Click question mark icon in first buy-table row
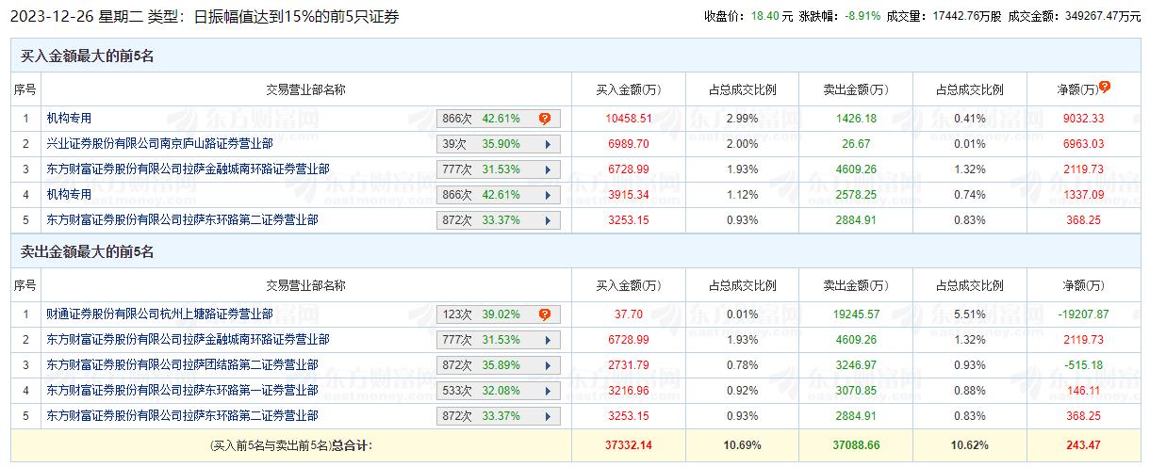This screenshot has height=467, width=1150. [x=544, y=119]
